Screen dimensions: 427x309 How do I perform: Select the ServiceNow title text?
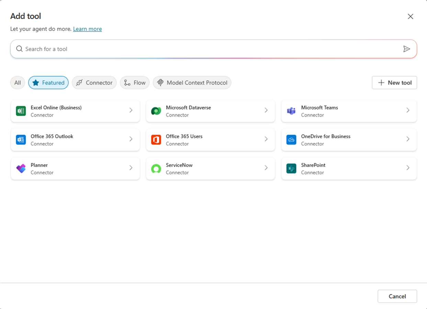pos(179,165)
